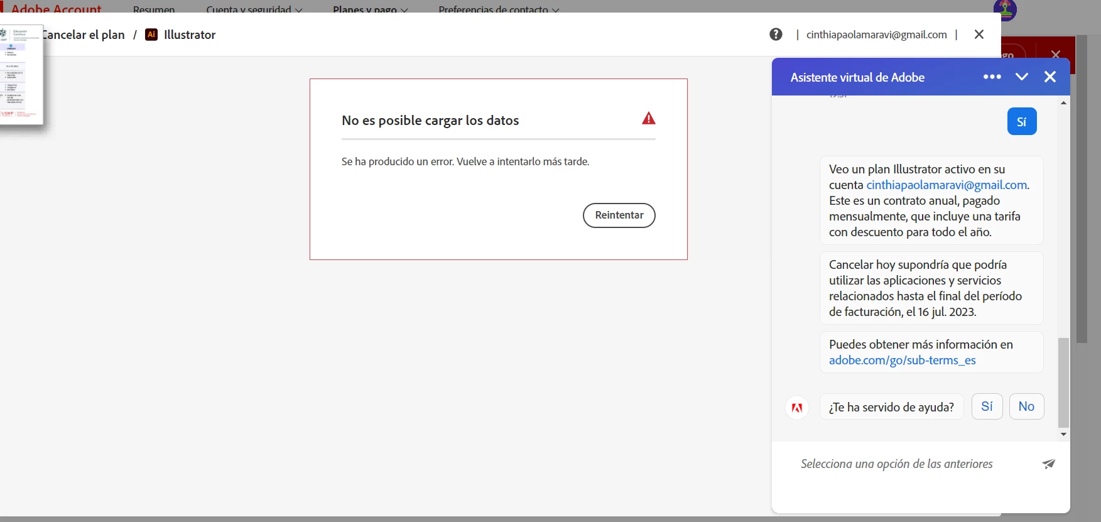
Task: Close the red banner behind the dialog
Action: (x=1055, y=55)
